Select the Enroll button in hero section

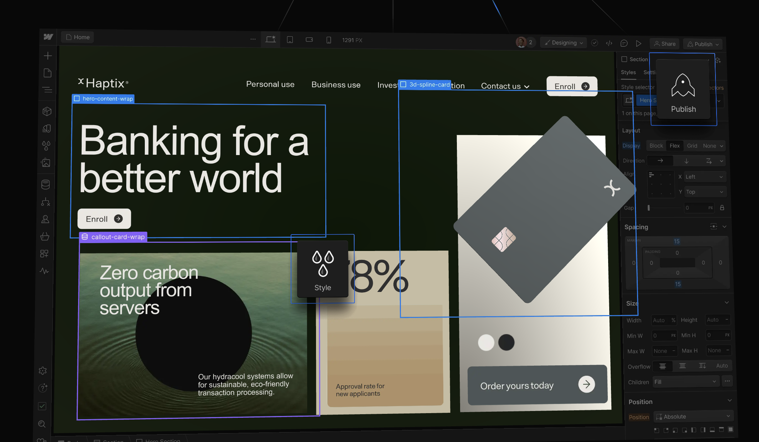pos(104,219)
